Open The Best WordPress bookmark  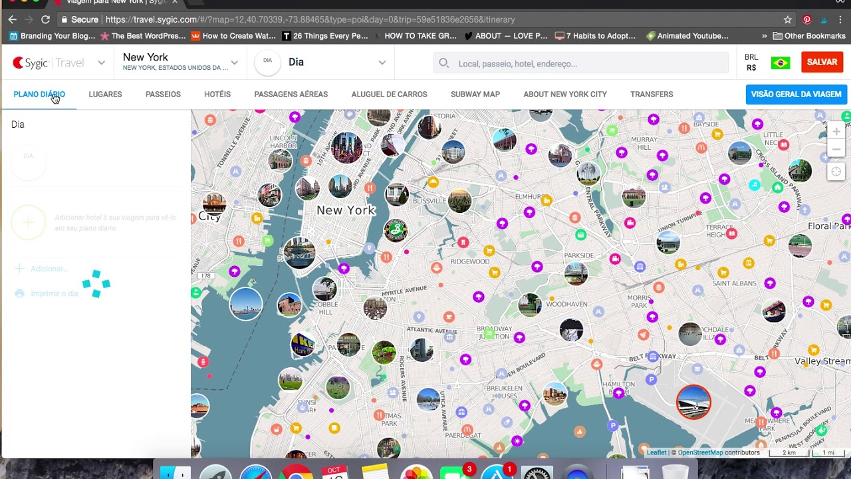tap(142, 36)
